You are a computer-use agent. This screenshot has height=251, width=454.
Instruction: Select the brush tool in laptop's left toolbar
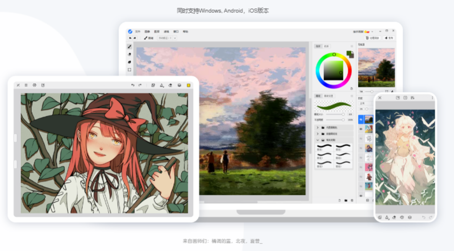tap(129, 47)
